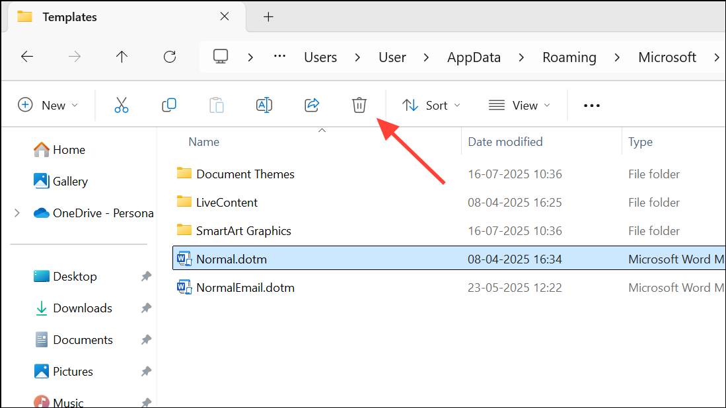
Task: Click the hidden breadcrumb items ellipsis
Action: [279, 57]
